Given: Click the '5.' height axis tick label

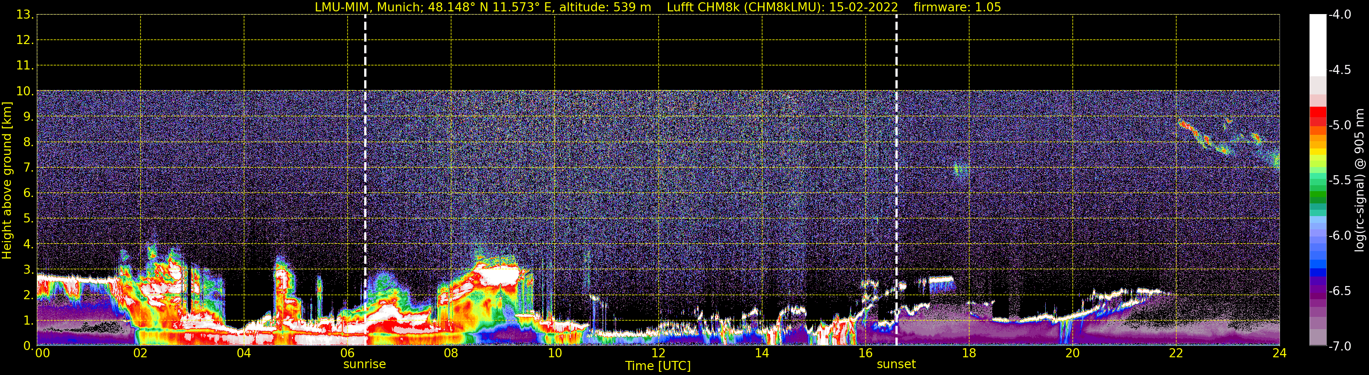Looking at the screenshot, I should (29, 218).
